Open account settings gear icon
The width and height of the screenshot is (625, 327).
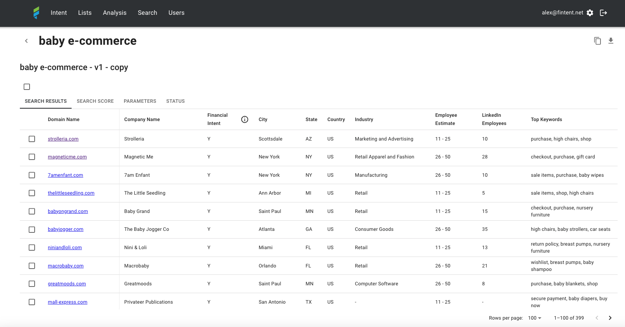tap(590, 13)
